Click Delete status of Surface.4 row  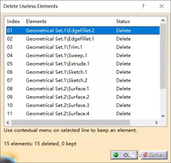123,114
